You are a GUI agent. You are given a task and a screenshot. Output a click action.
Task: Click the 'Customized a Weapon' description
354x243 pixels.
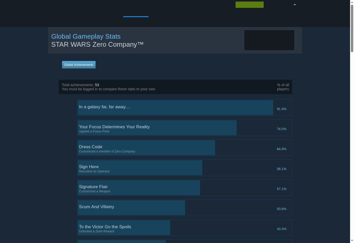pyautogui.click(x=95, y=191)
